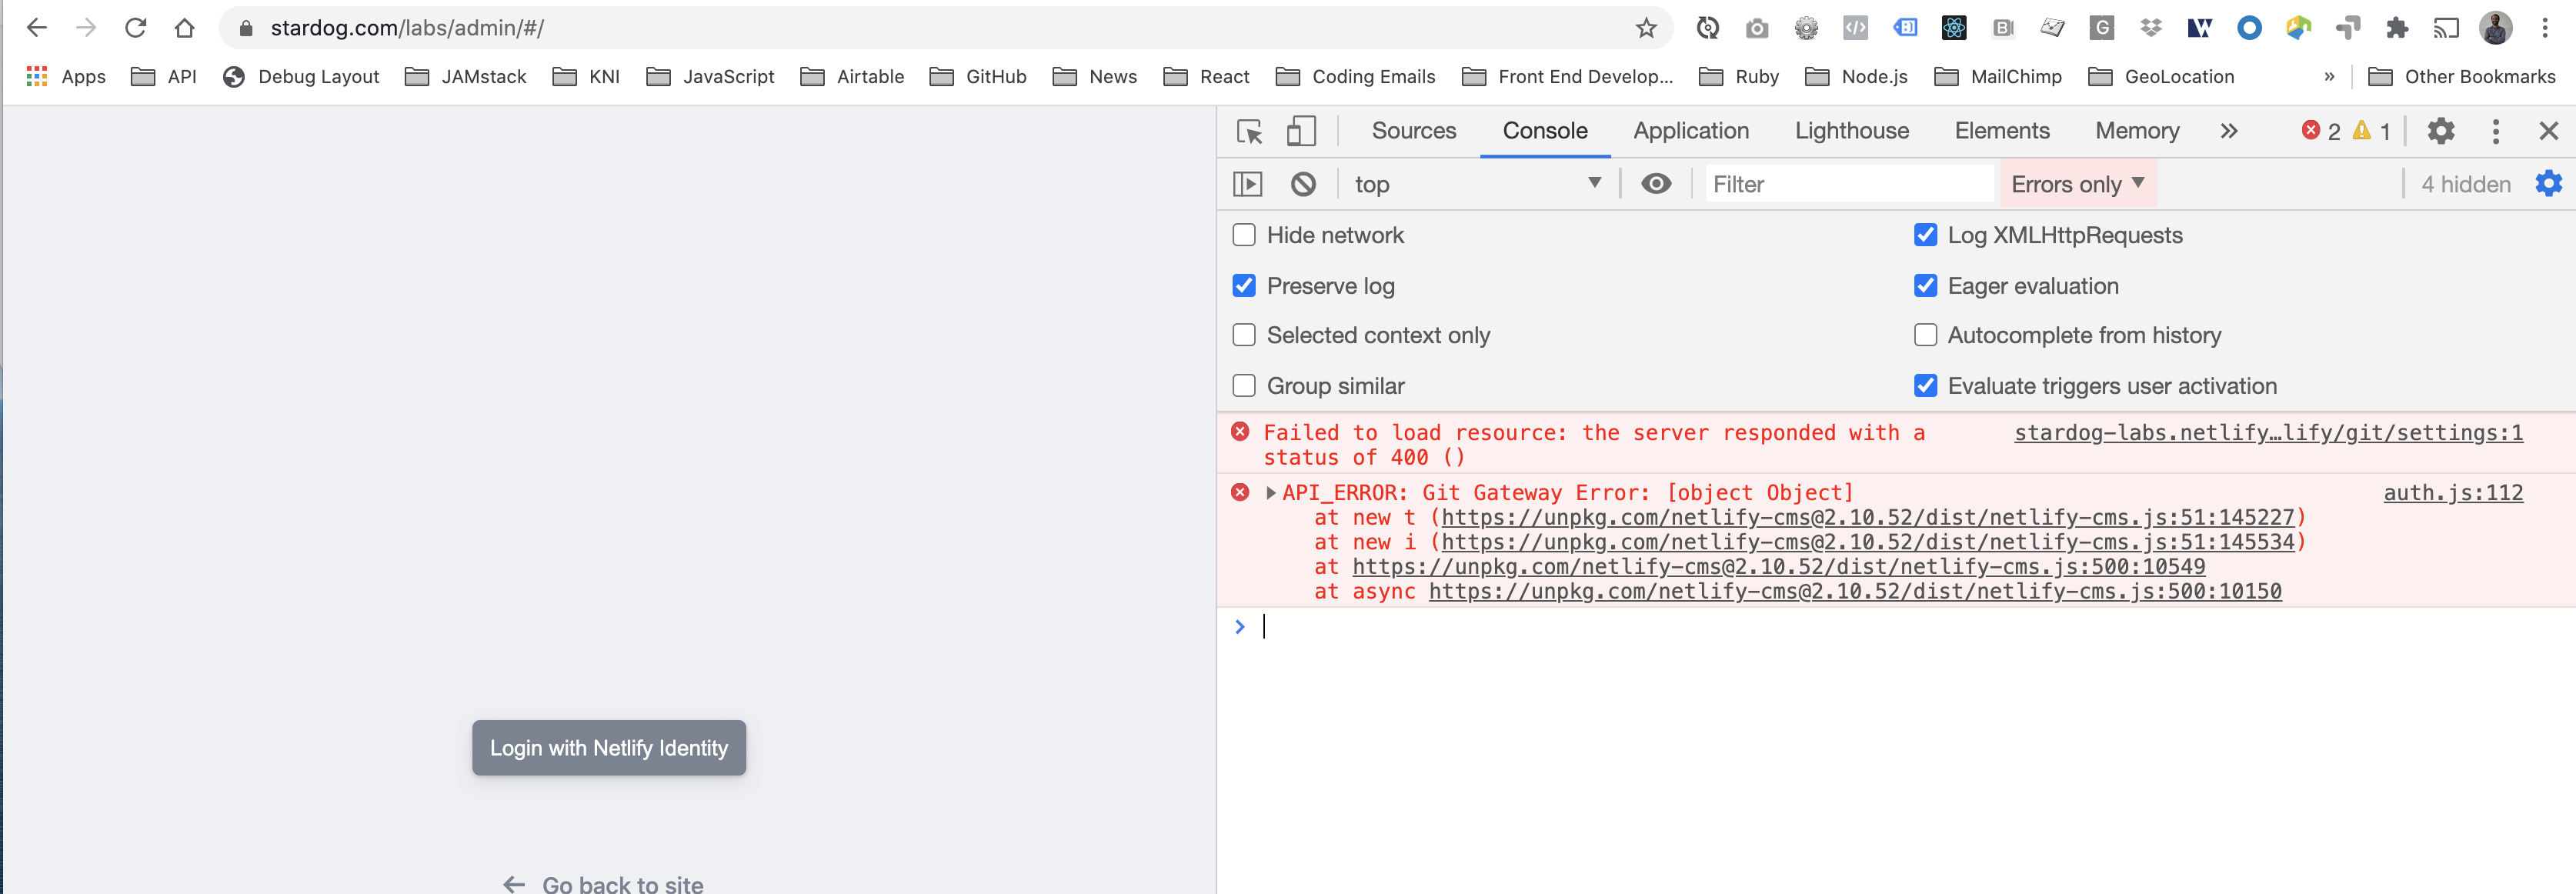Click the Cast toolbar icon
This screenshot has width=2576, height=894.
tap(2447, 28)
